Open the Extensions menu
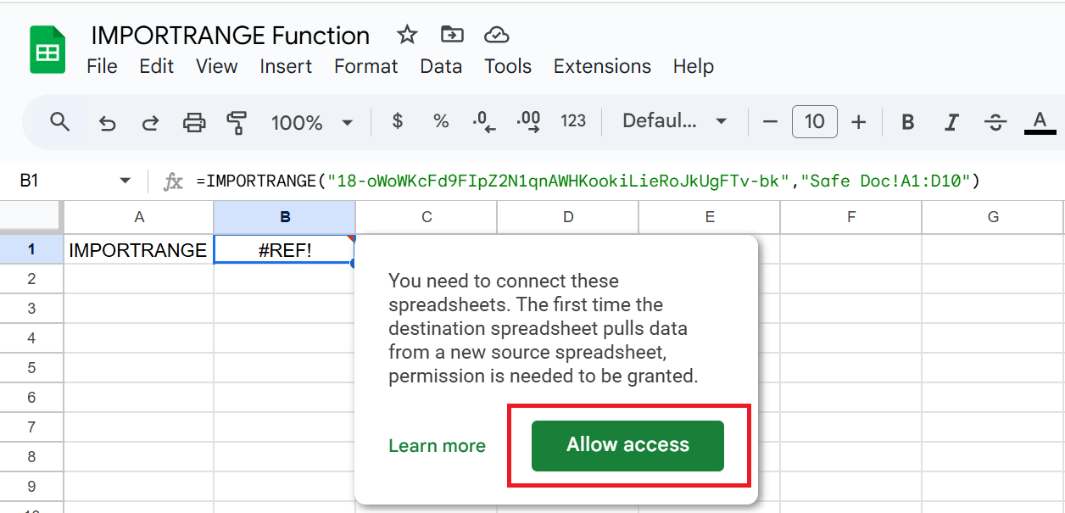Screen dimensions: 1065x513 (602, 66)
